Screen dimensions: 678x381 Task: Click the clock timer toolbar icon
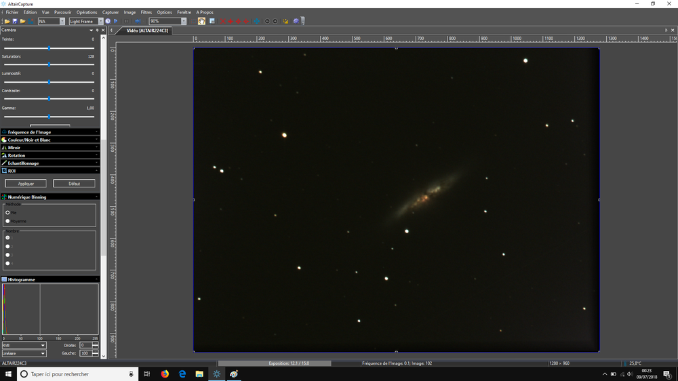click(108, 21)
